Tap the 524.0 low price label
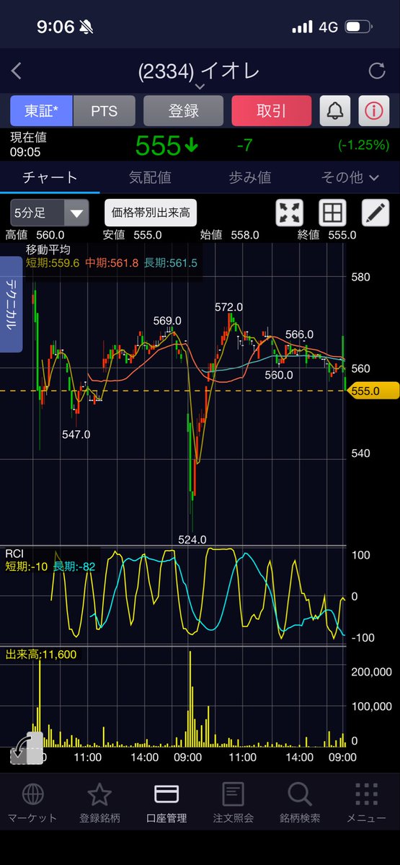The height and width of the screenshot is (865, 400). pos(192,539)
